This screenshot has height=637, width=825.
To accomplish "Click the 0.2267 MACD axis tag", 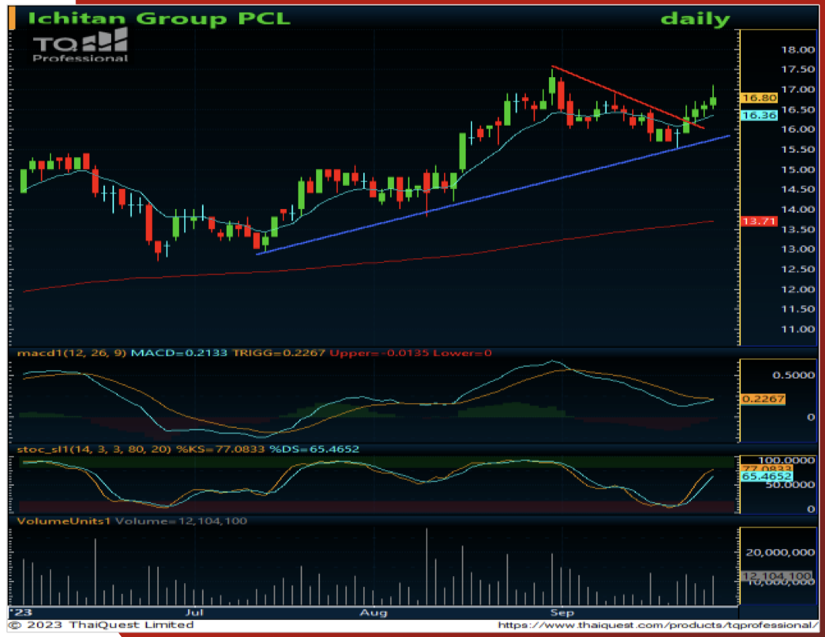I will click(763, 399).
